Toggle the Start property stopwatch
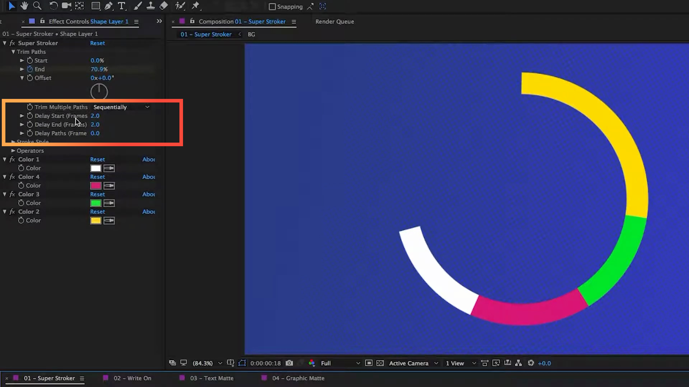The width and height of the screenshot is (689, 387). tap(30, 61)
